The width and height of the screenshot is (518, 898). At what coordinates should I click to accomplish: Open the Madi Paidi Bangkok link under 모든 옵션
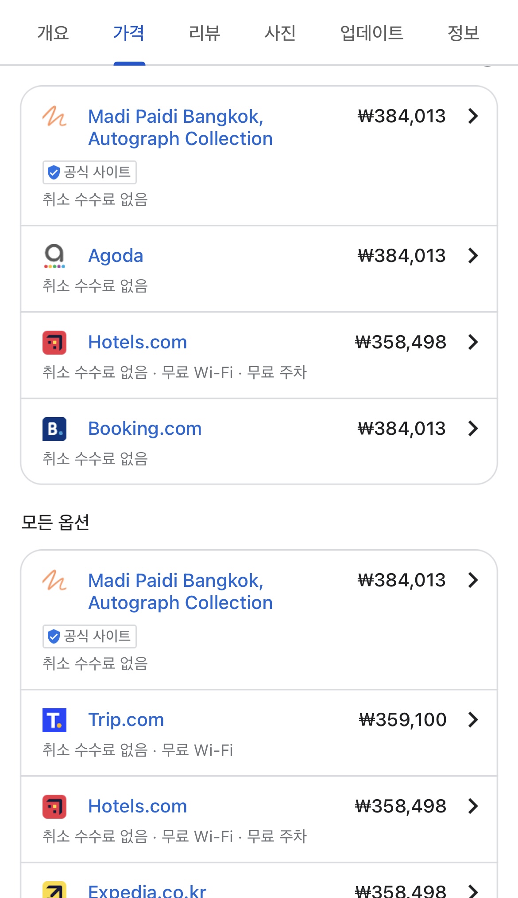[180, 592]
